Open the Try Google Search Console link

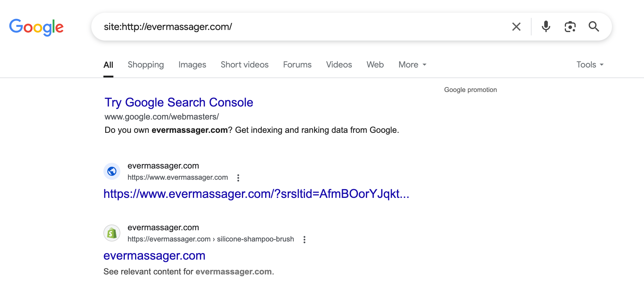[179, 103]
